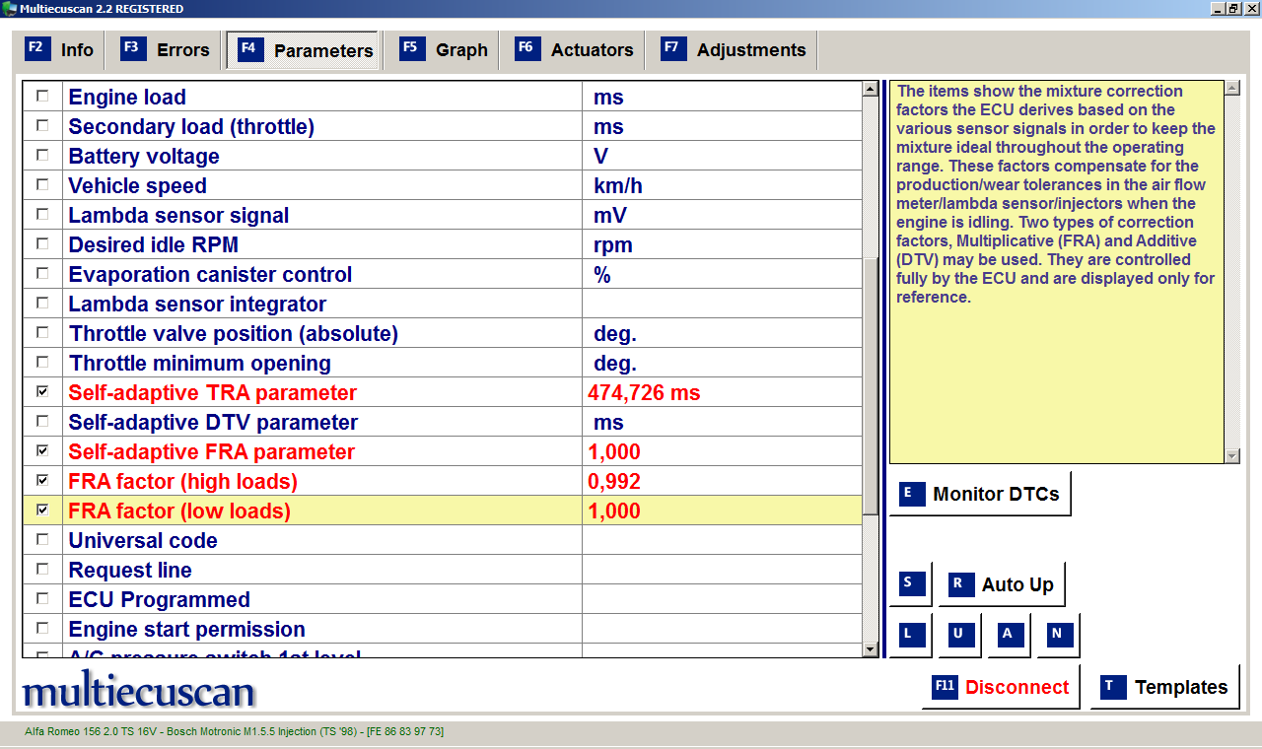Viewport: 1262px width, 749px height.
Task: Enable the Battery voltage checkbox
Action: coord(42,156)
